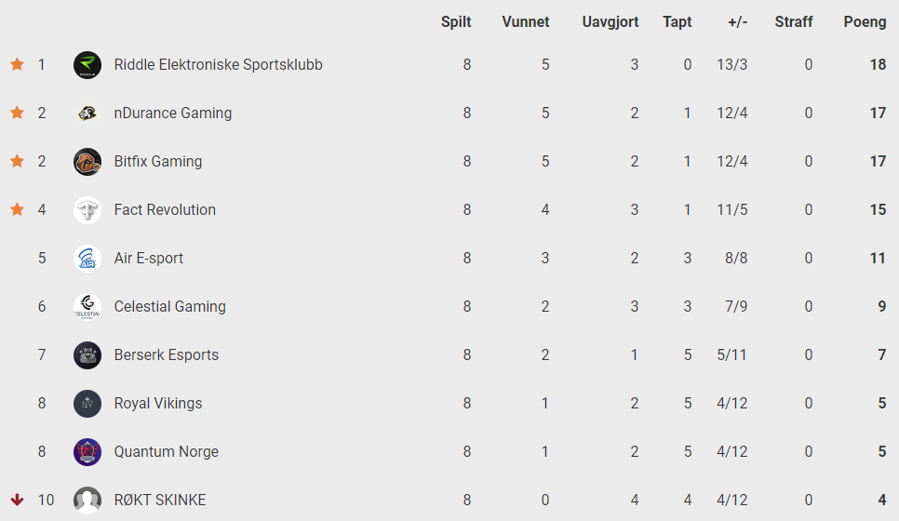
Task: Click the Riddle Elektroniske Sportsklubb team logo
Action: 87,65
